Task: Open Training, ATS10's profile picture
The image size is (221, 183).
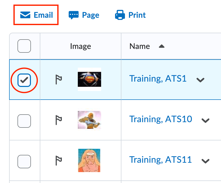Action: 89,120
